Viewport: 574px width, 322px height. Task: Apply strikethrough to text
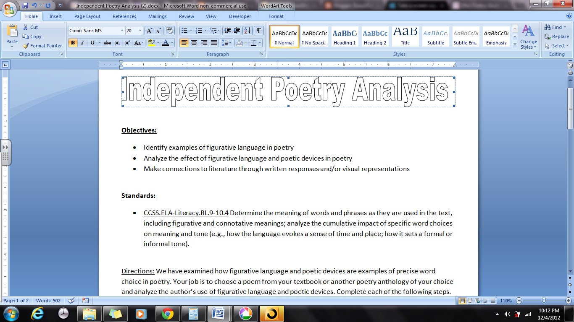click(107, 42)
